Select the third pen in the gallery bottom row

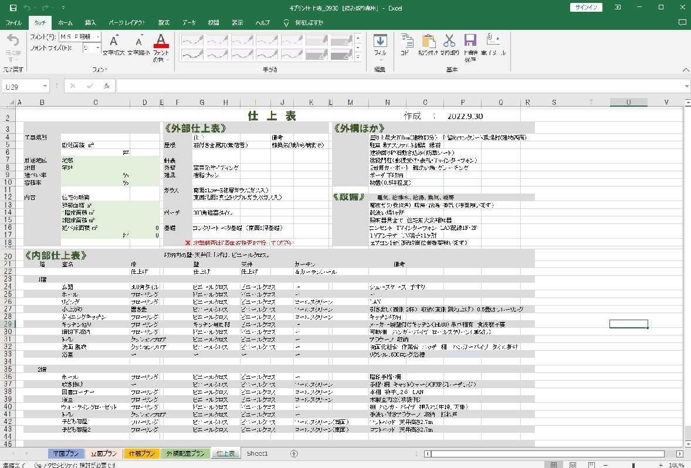(x=242, y=54)
